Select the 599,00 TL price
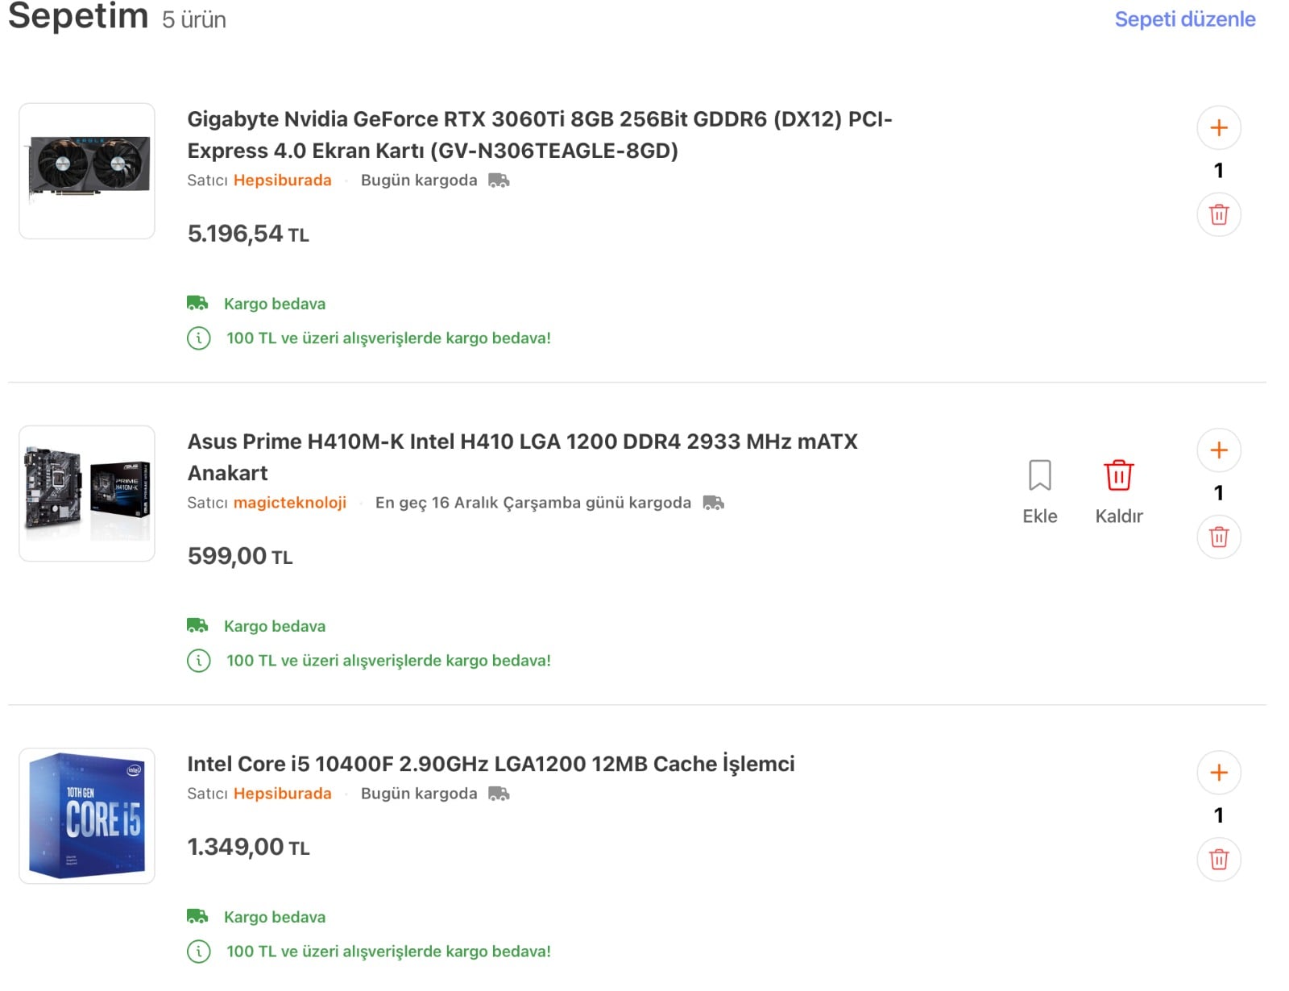This screenshot has height=991, width=1289. click(x=240, y=557)
